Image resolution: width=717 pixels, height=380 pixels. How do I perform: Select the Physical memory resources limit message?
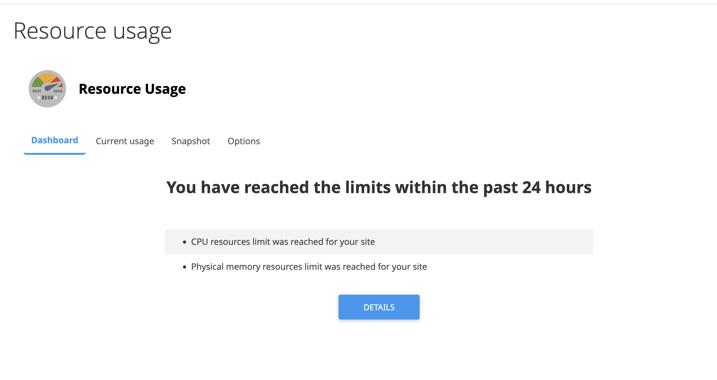(309, 267)
